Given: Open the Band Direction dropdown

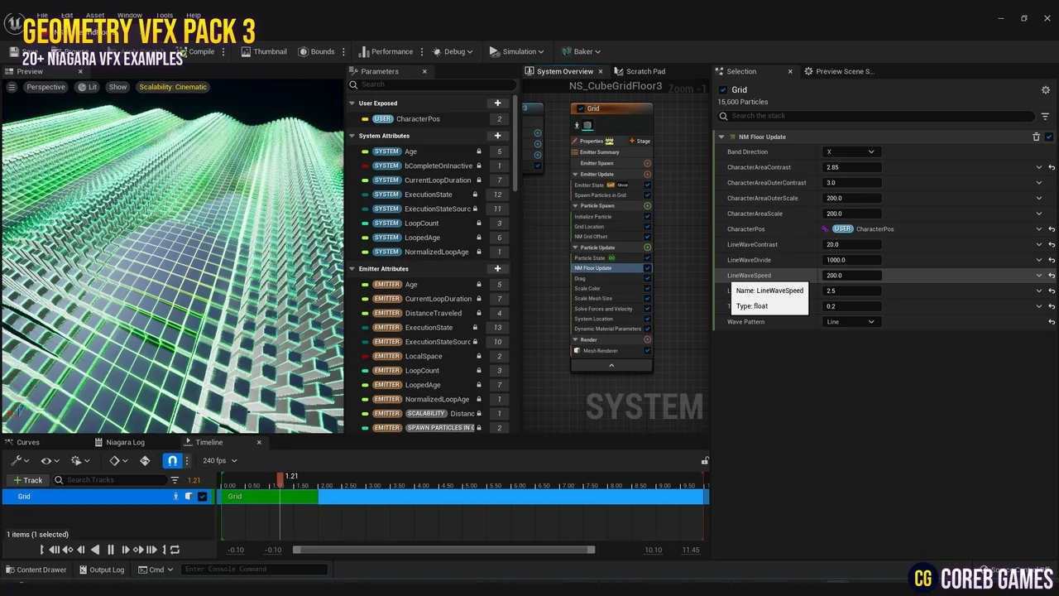Looking at the screenshot, I should [850, 152].
